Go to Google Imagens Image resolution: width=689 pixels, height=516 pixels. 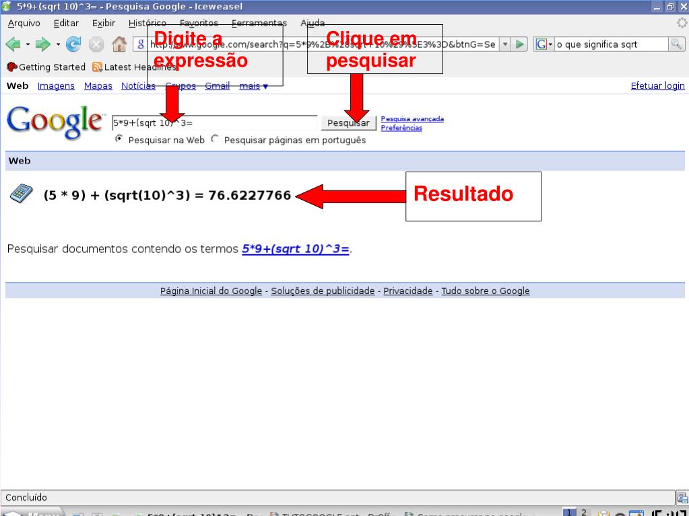pos(57,86)
